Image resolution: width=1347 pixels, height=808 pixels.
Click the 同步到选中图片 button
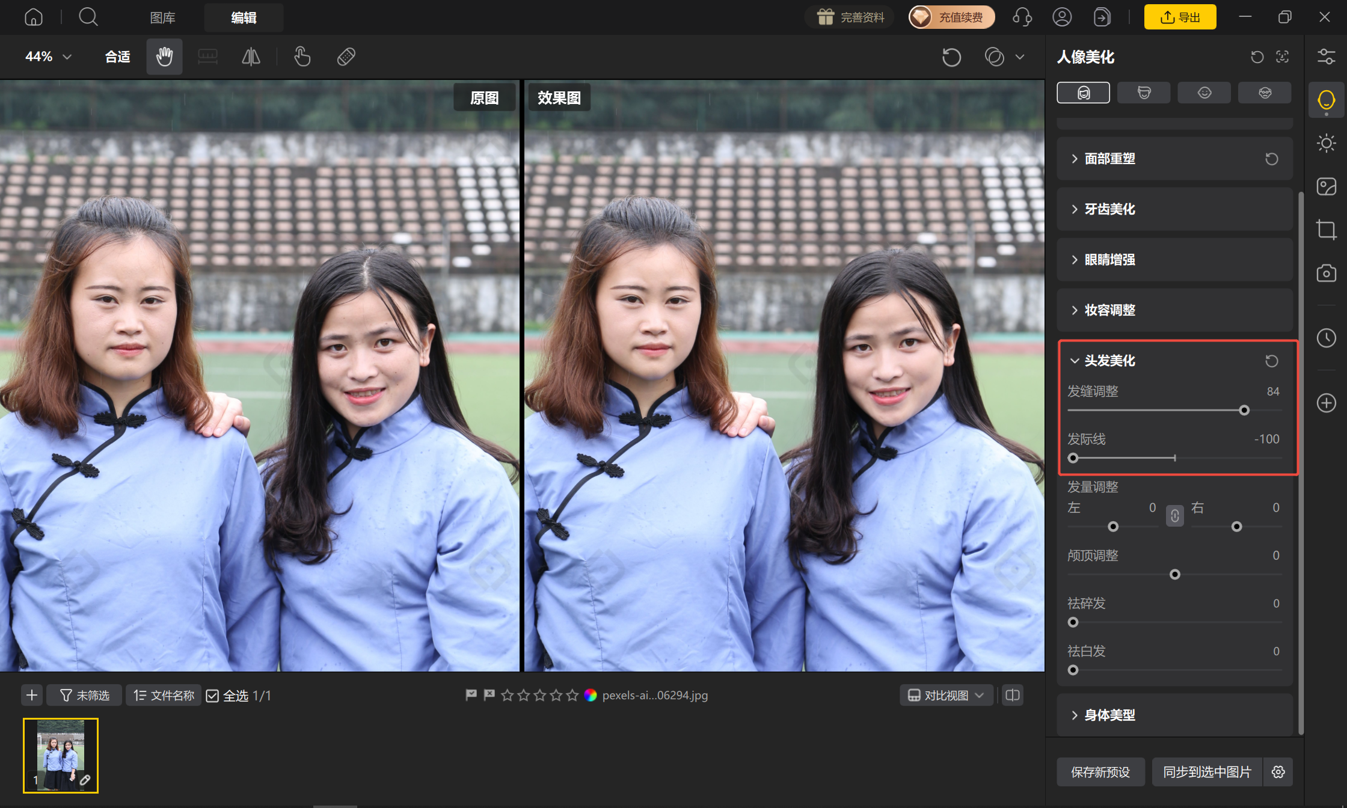(1207, 772)
